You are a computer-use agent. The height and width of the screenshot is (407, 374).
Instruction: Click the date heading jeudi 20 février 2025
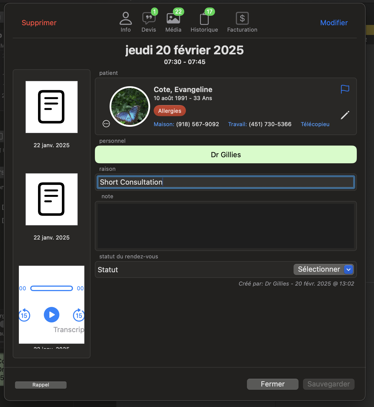pyautogui.click(x=185, y=50)
